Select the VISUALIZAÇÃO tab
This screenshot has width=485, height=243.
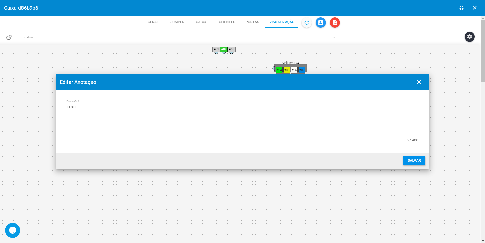[282, 22]
